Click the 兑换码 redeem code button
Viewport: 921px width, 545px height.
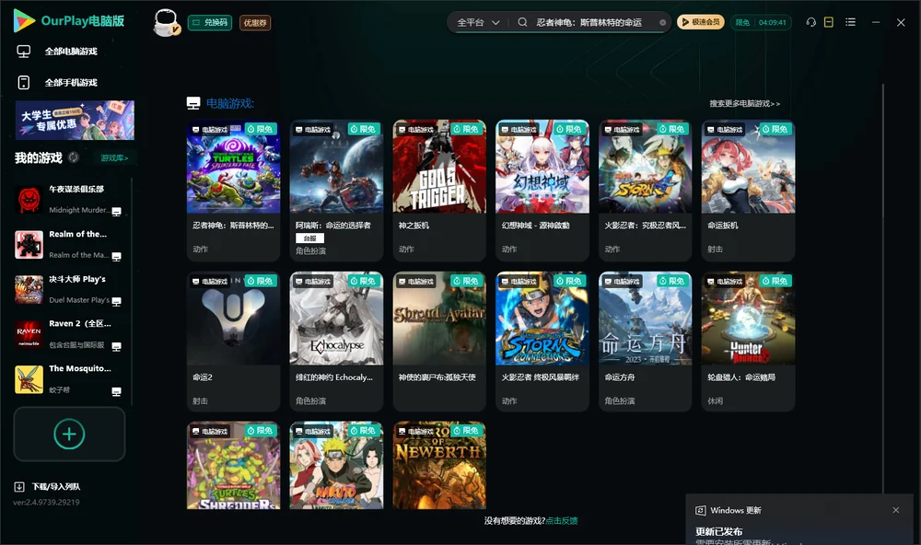210,23
